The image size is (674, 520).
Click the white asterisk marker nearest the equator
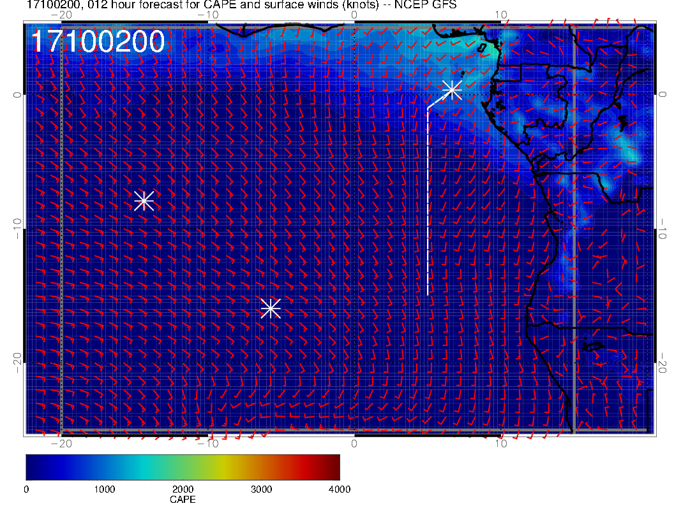coord(452,89)
